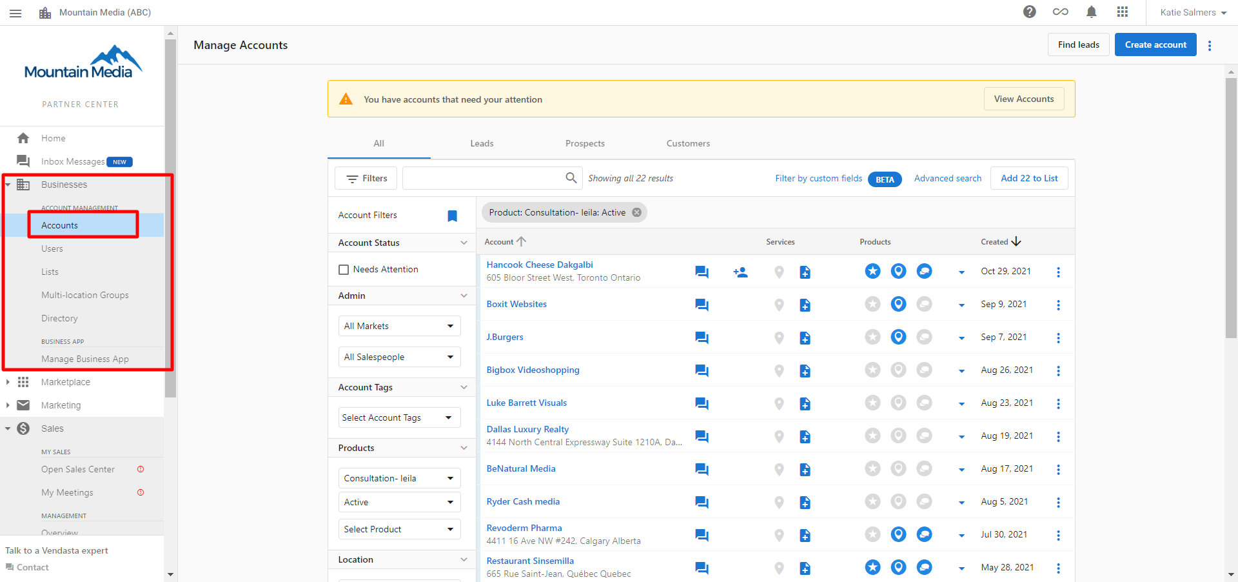Open the Filters button
1238x582 pixels.
coord(367,178)
